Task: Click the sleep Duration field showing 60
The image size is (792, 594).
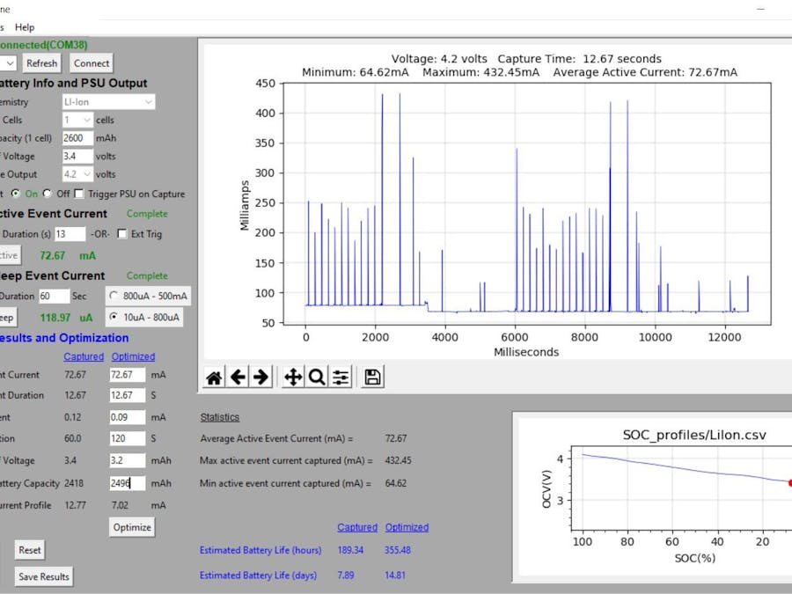Action: 54,296
